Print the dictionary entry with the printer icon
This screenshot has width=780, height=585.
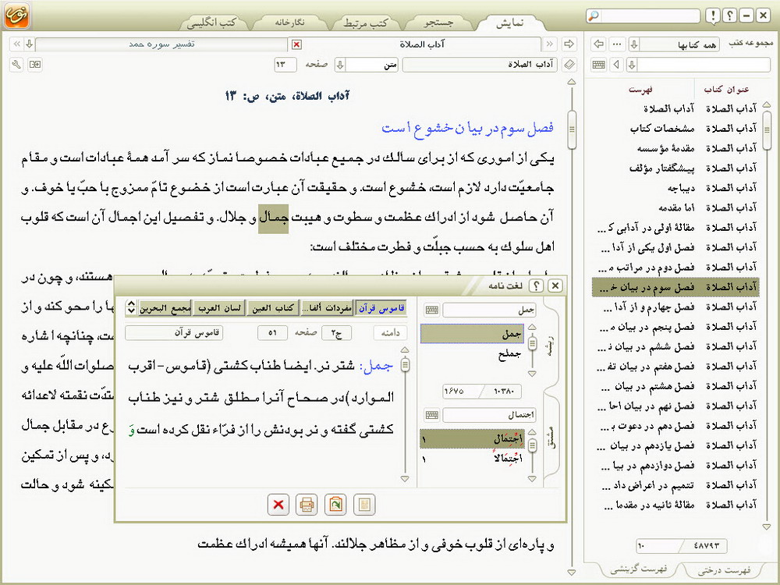(x=307, y=505)
